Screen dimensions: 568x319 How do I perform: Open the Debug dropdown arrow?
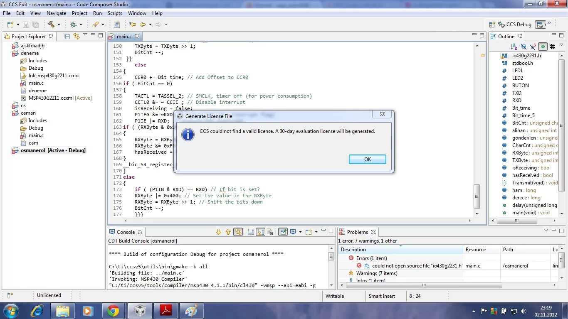tap(81, 25)
